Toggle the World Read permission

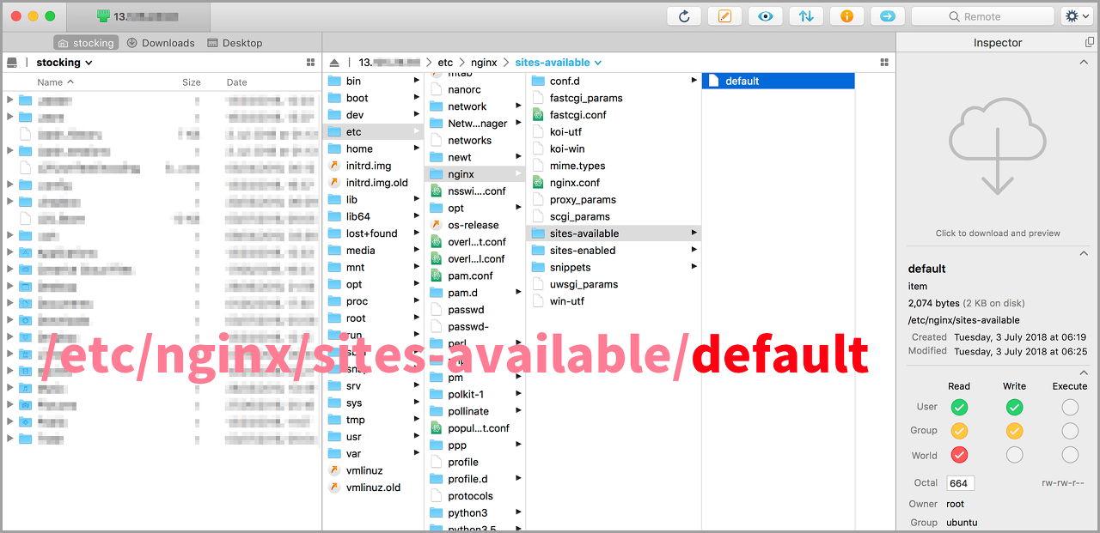pyautogui.click(x=959, y=455)
